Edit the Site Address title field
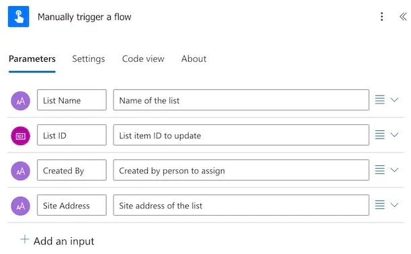Image resolution: width=411 pixels, height=254 pixels. pos(72,205)
